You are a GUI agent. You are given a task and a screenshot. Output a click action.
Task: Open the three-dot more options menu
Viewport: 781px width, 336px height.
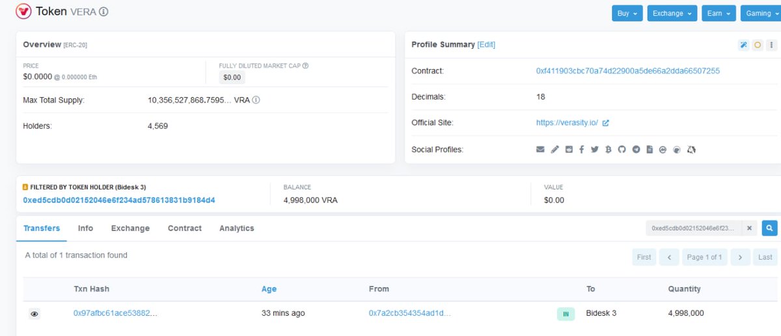772,45
